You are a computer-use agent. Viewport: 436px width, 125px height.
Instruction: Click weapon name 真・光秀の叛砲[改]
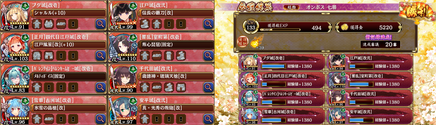[162, 108]
